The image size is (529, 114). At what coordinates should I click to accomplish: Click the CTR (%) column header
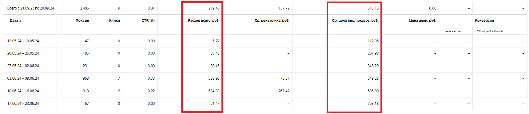[148, 21]
